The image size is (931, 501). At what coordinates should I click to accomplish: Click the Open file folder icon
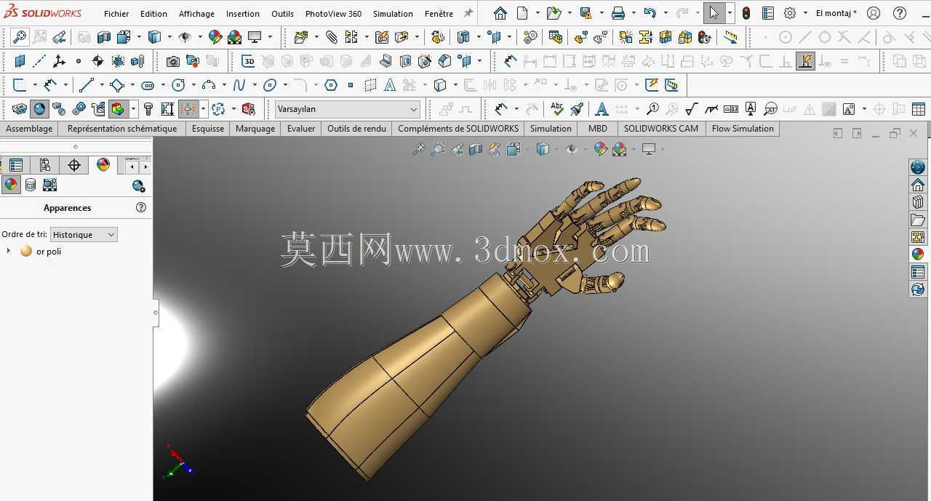pyautogui.click(x=554, y=13)
